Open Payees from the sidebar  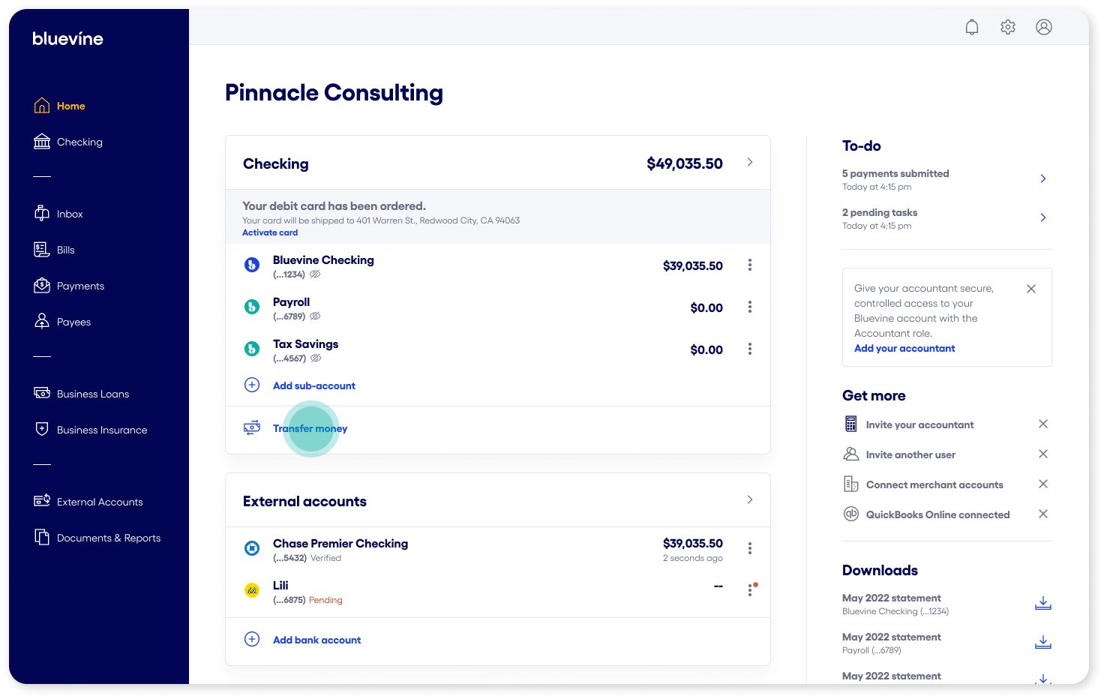coord(73,321)
